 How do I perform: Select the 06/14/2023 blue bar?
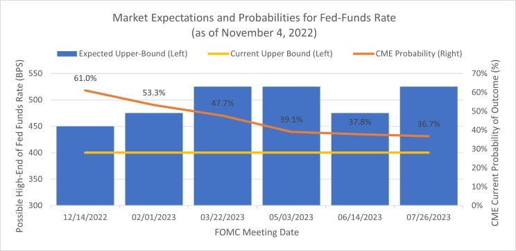[360, 159]
